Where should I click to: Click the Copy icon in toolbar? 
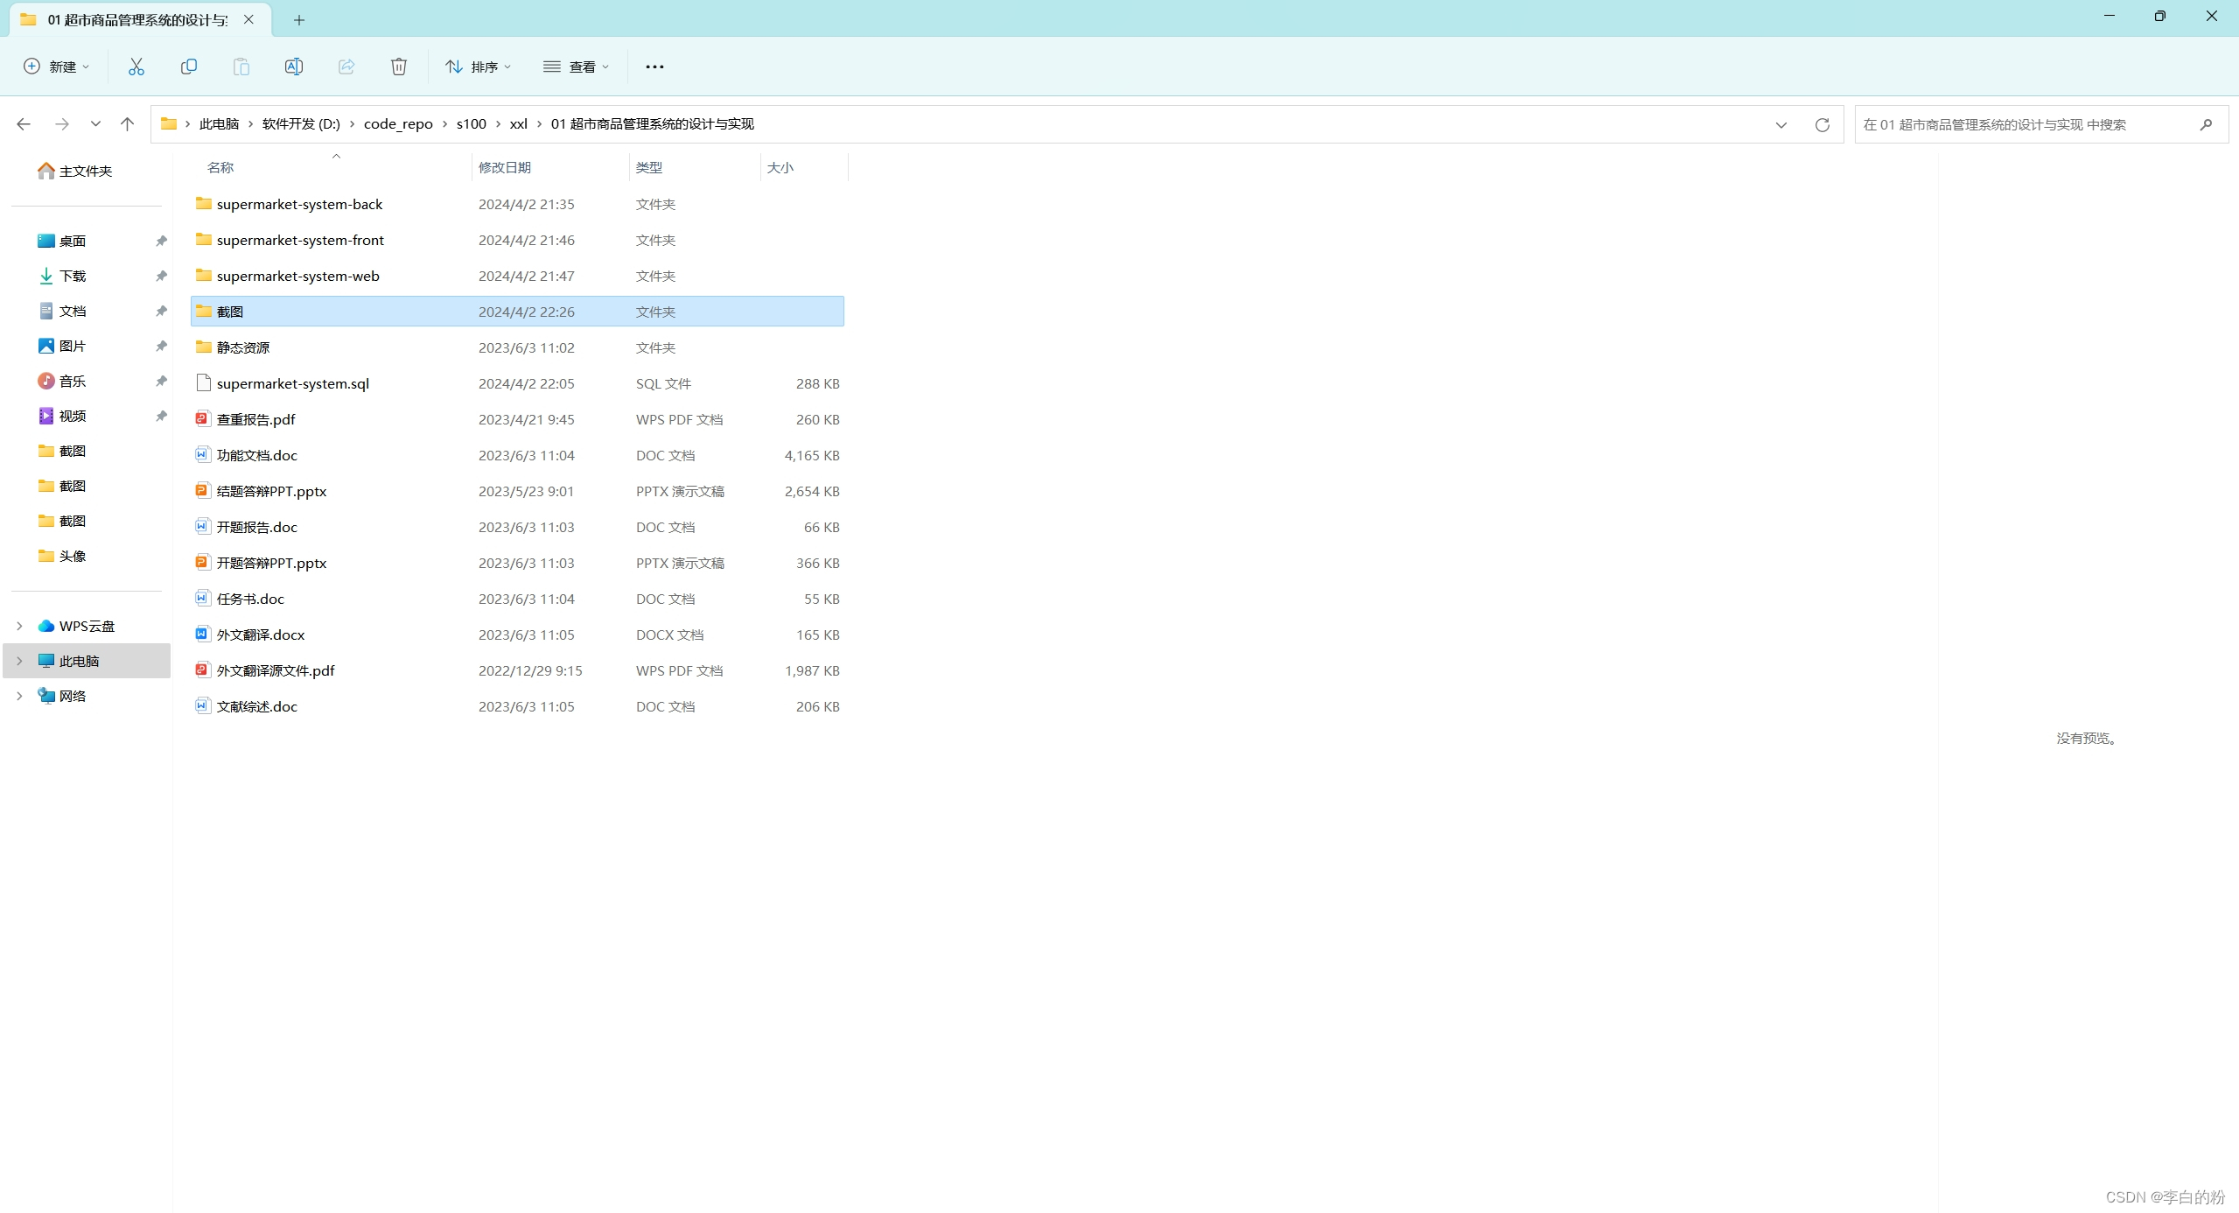(189, 67)
